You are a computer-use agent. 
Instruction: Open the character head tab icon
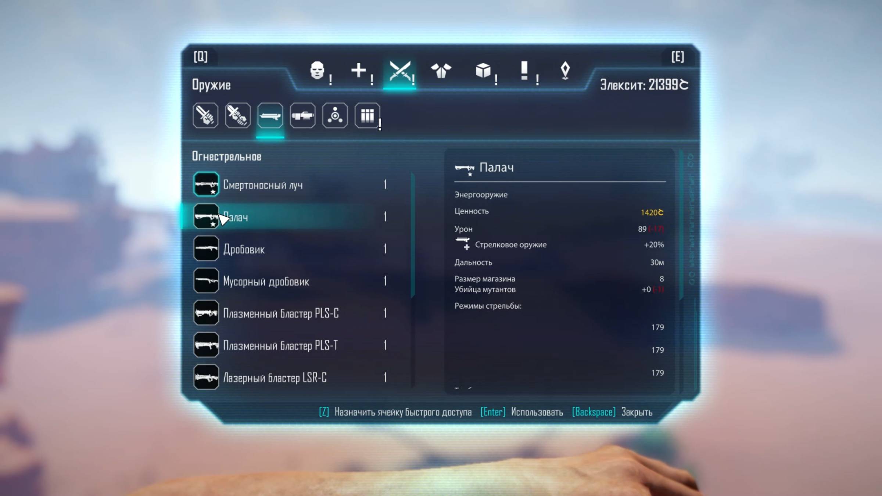(317, 70)
